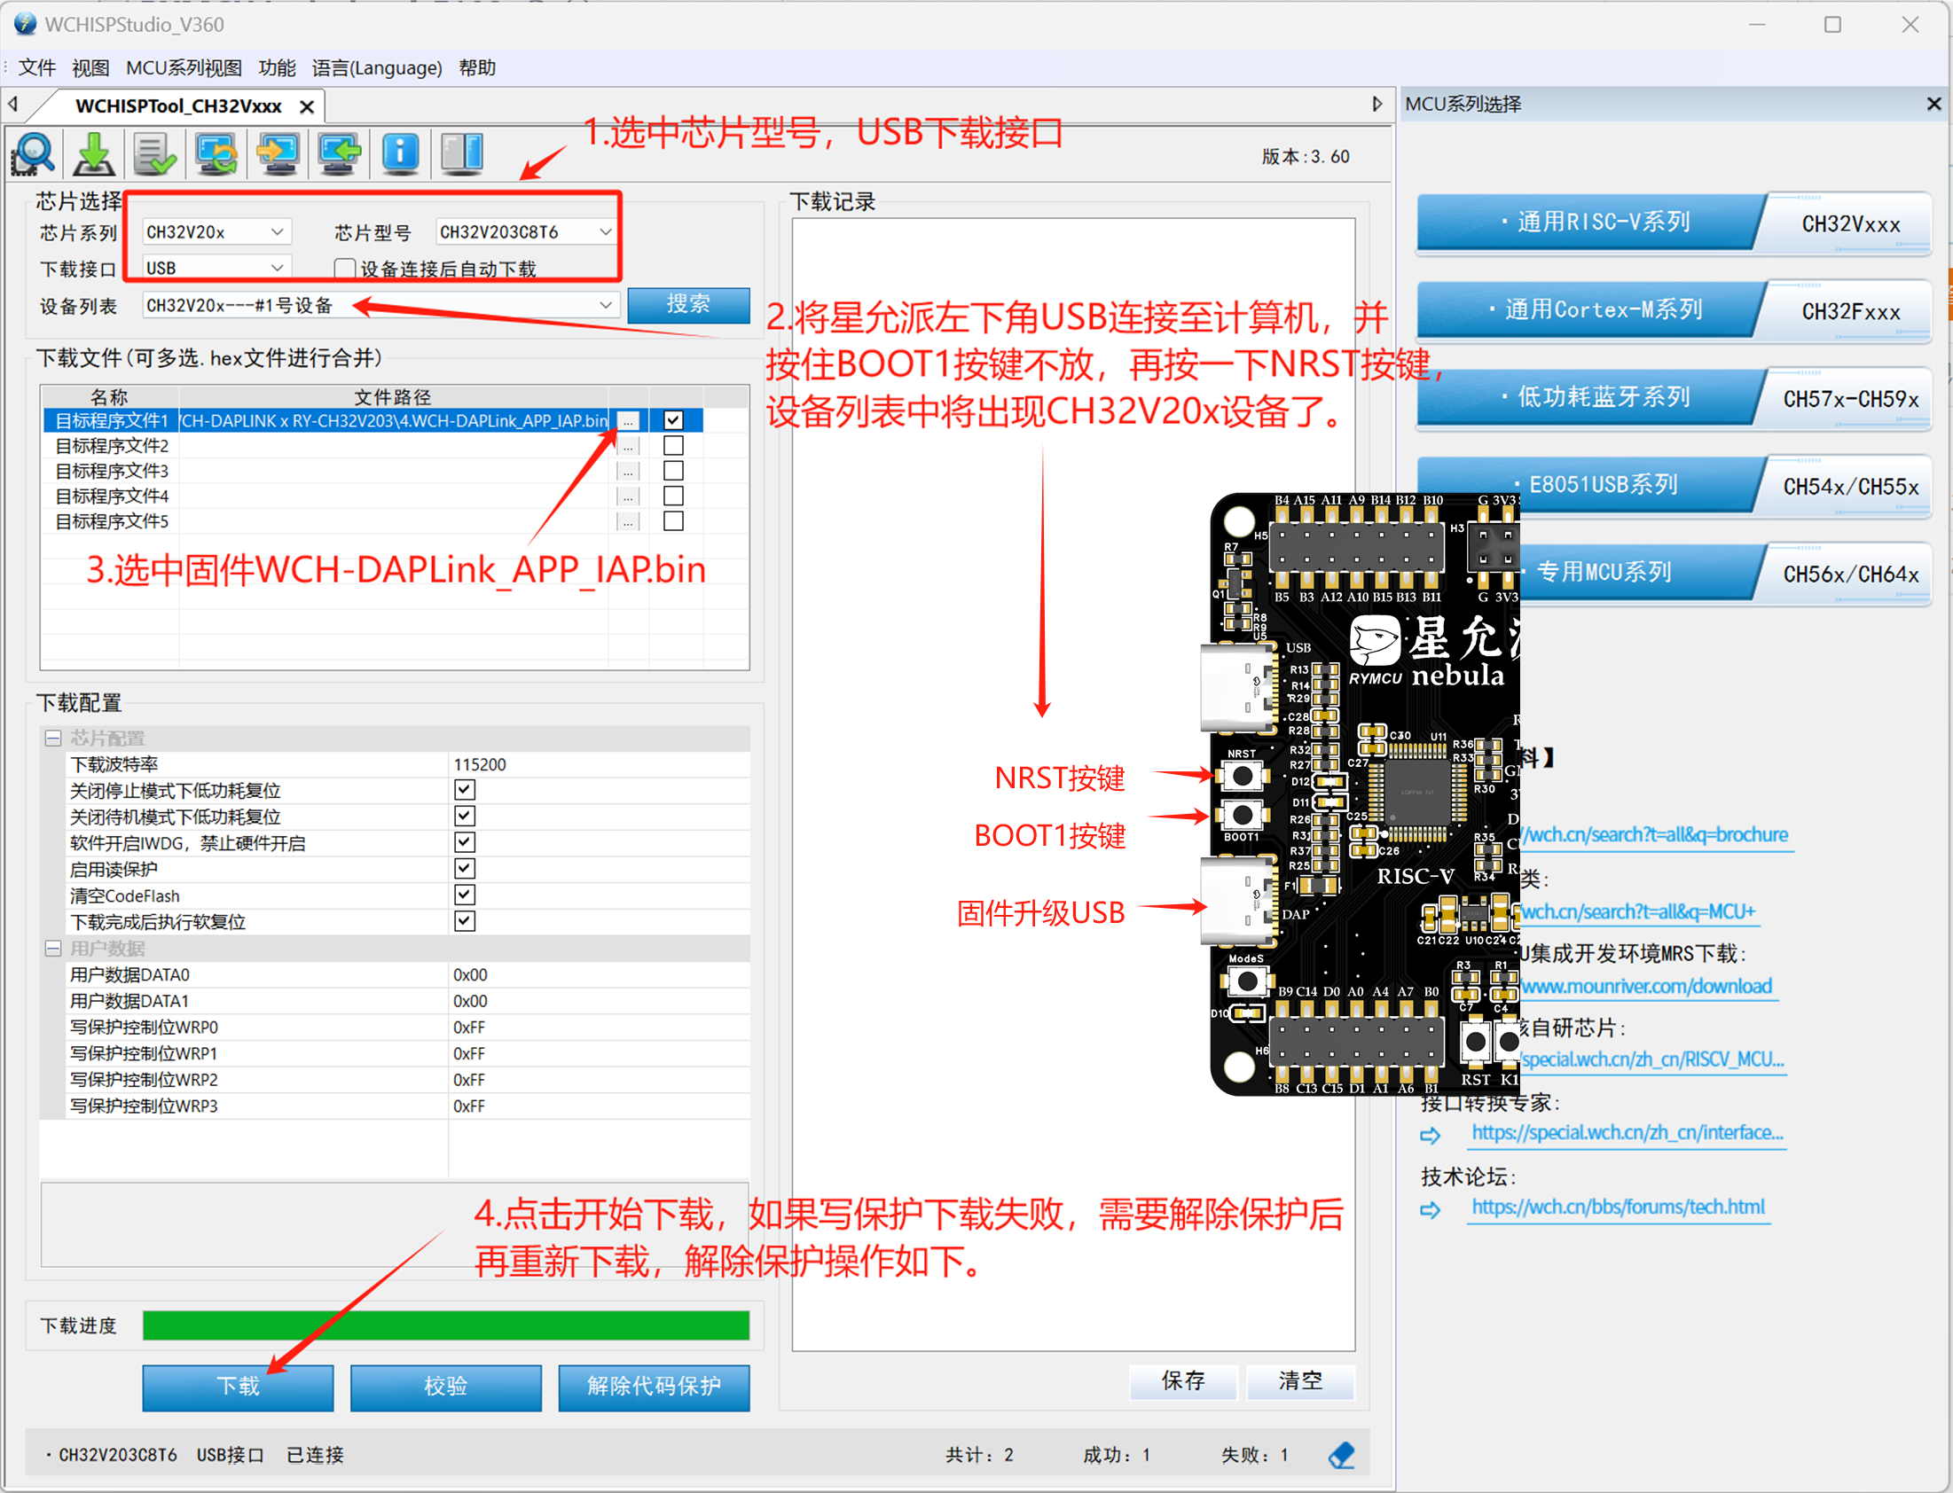Disable 清空CodeFlash option
1953x1493 pixels.
click(464, 895)
